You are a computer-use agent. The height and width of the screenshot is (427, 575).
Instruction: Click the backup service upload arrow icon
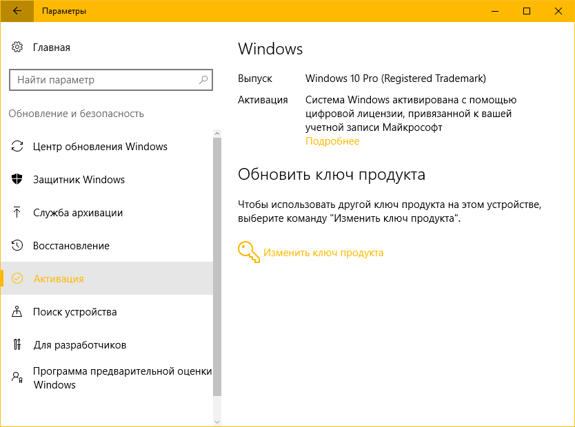coord(17,213)
